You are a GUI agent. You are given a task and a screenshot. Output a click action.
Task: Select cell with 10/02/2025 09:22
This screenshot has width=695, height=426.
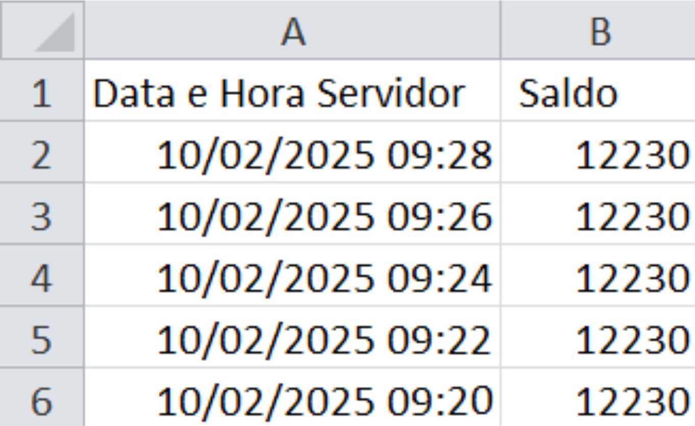click(x=292, y=337)
